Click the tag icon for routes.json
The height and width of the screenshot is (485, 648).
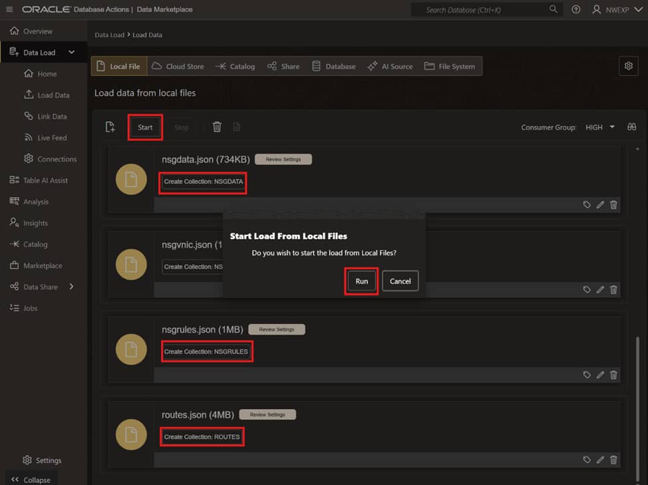[x=587, y=460]
